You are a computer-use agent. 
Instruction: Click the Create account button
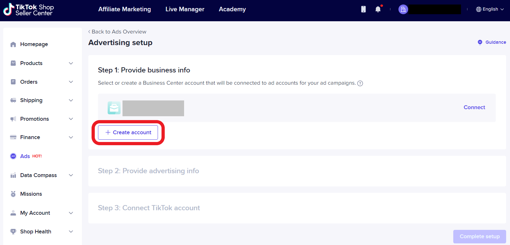(128, 133)
